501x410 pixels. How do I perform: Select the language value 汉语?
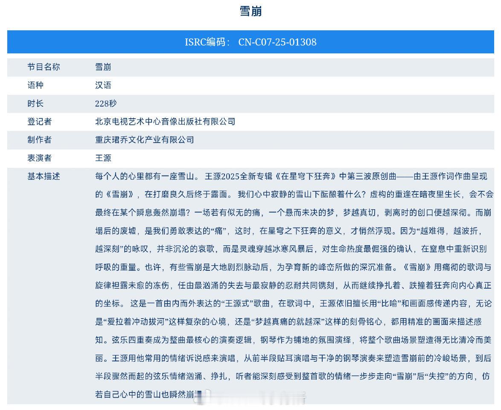103,85
